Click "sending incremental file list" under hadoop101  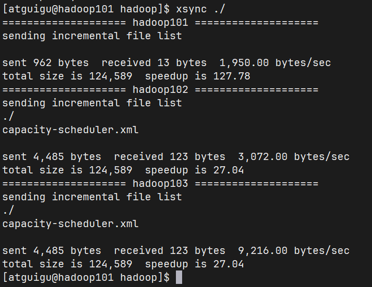tap(92, 36)
